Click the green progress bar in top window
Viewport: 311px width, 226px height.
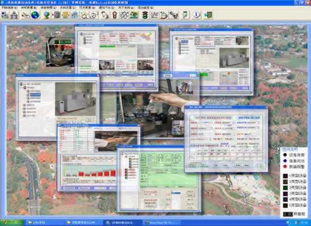point(107,46)
